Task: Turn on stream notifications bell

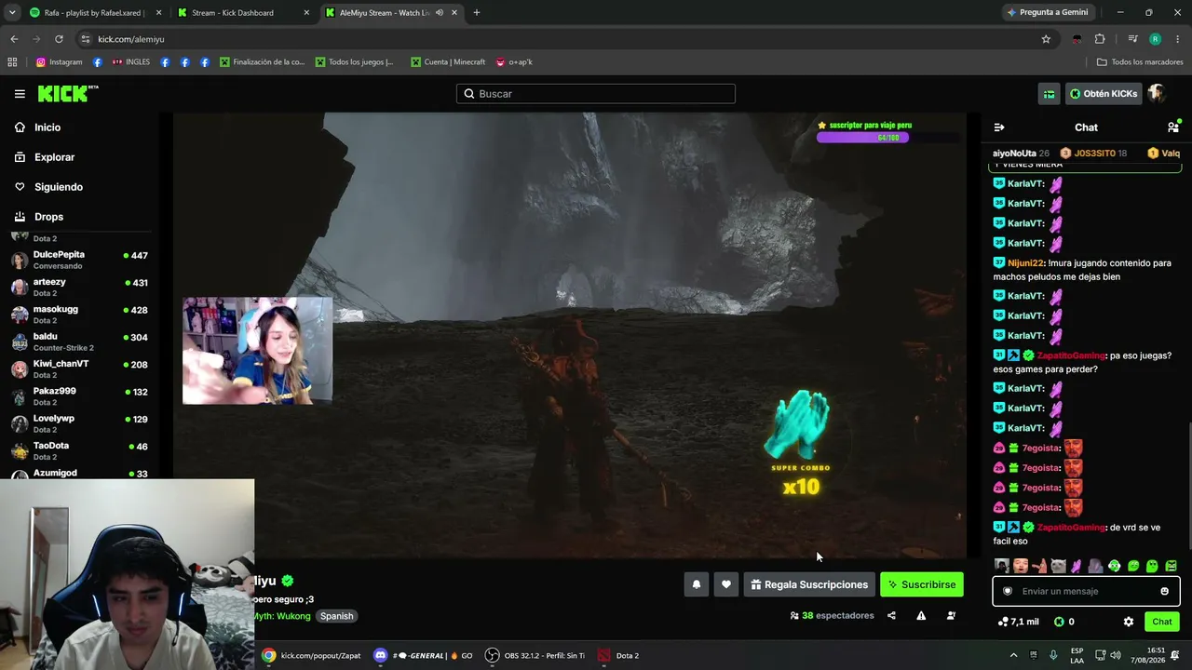Action: click(696, 584)
